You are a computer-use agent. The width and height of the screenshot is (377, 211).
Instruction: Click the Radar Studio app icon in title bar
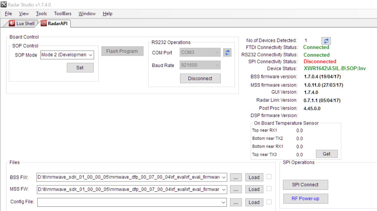click(x=4, y=4)
